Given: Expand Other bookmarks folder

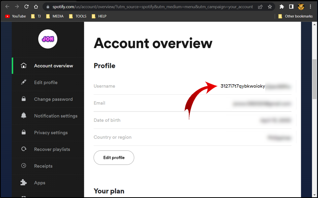Looking at the screenshot, I should pos(295,16).
